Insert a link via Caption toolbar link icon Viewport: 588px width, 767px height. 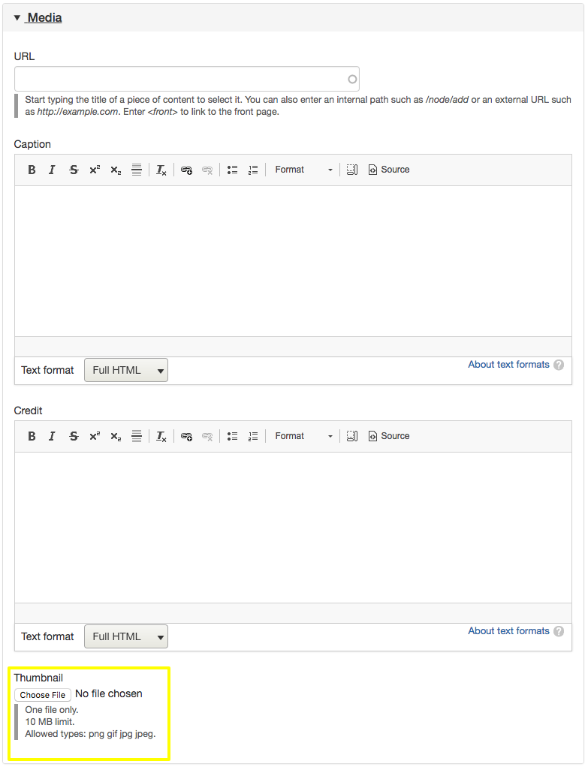(x=186, y=170)
